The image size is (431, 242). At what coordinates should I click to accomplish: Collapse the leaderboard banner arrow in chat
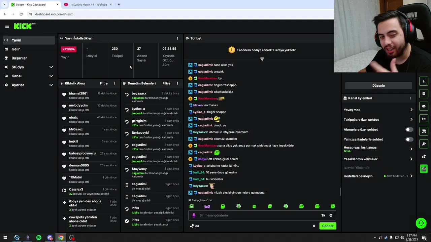tap(262, 59)
